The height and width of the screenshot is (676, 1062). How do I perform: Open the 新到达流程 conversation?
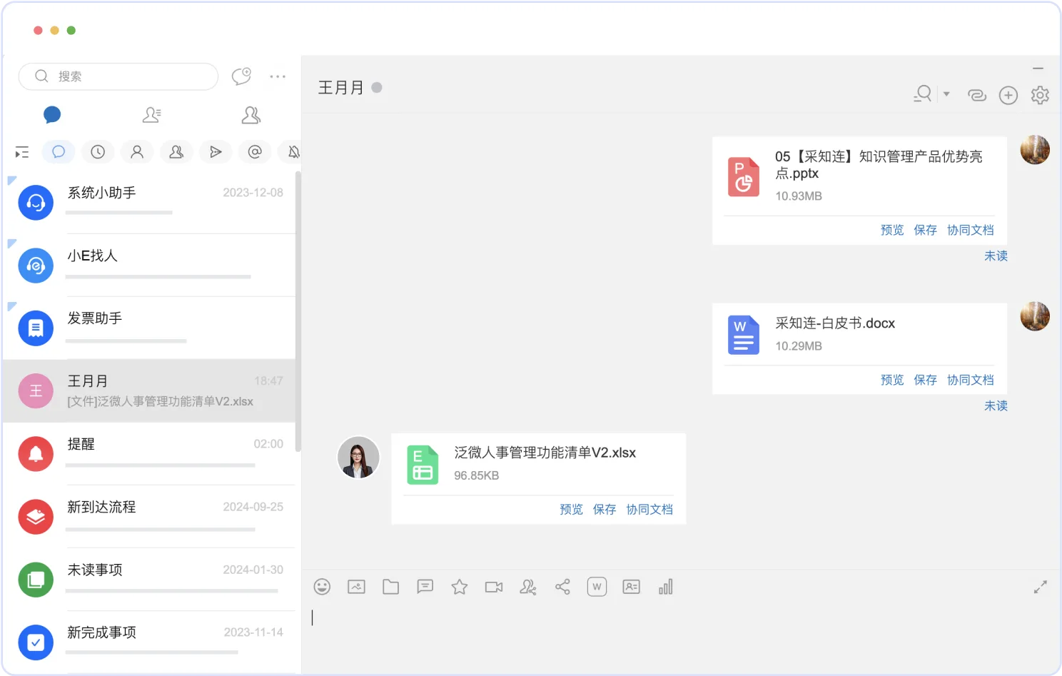148,517
